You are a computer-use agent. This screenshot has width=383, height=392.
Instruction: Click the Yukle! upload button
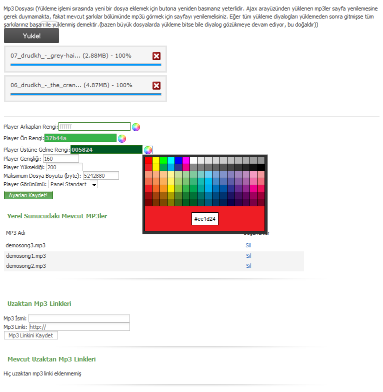pos(31,36)
